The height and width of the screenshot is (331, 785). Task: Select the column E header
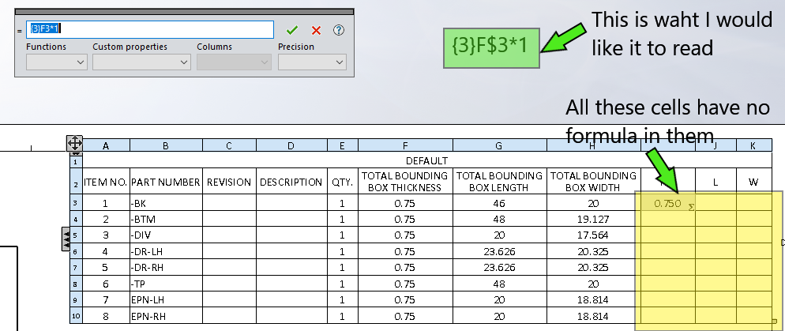[x=342, y=145]
